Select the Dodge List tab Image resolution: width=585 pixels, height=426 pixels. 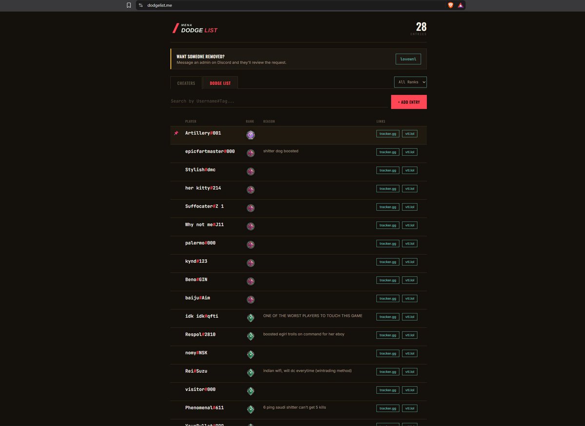(x=220, y=83)
